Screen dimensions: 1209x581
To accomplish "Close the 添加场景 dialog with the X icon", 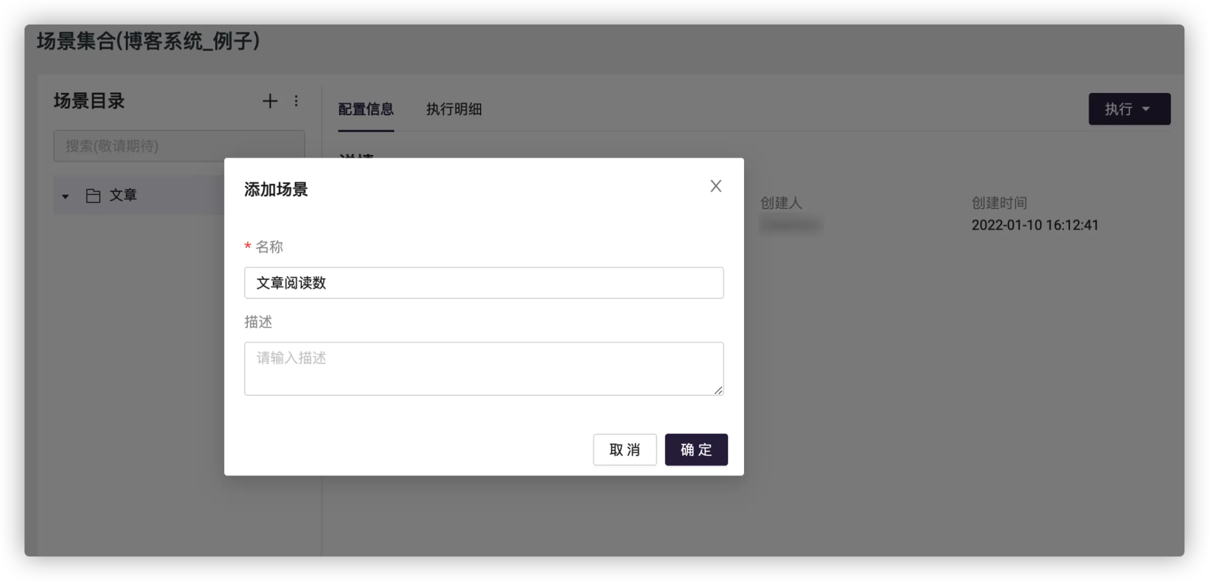I will click(716, 186).
